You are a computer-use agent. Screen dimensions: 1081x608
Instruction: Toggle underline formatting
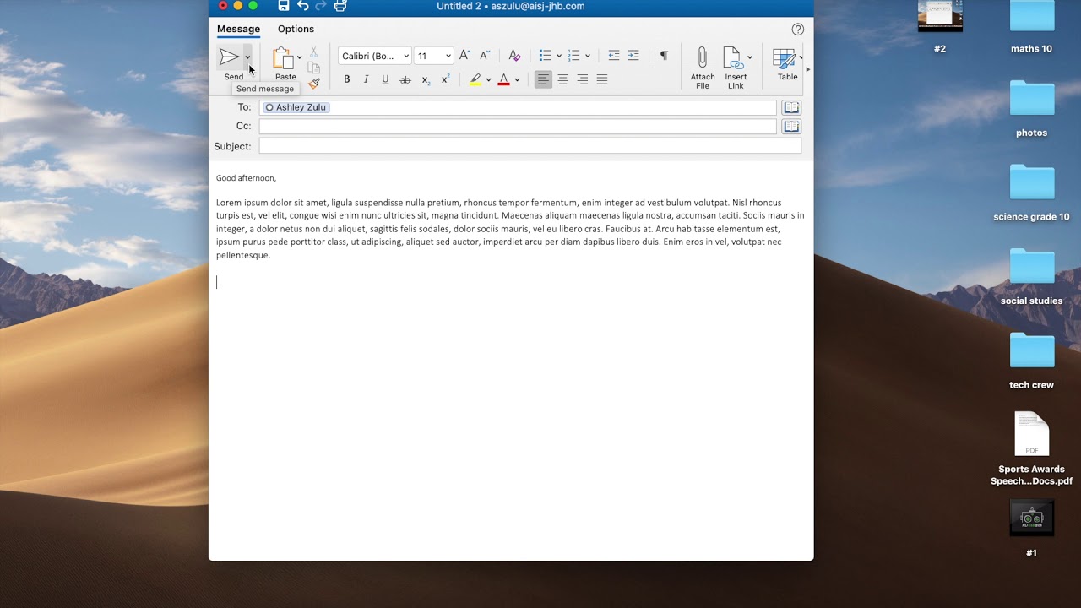[385, 79]
